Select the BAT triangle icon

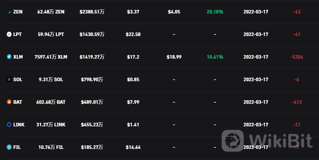9,102
